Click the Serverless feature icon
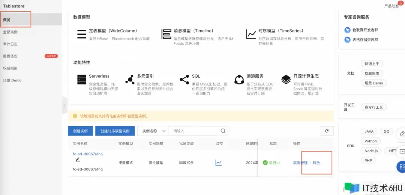The width and height of the screenshot is (405, 195). [x=81, y=79]
